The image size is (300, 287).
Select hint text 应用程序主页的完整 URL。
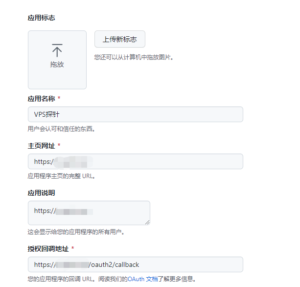61,176
